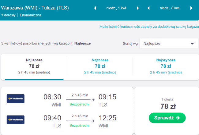Viewport: 199px width, 135px height.
Task: Go to previous return date before niedz., 8 kwi
Action: (x=148, y=8)
